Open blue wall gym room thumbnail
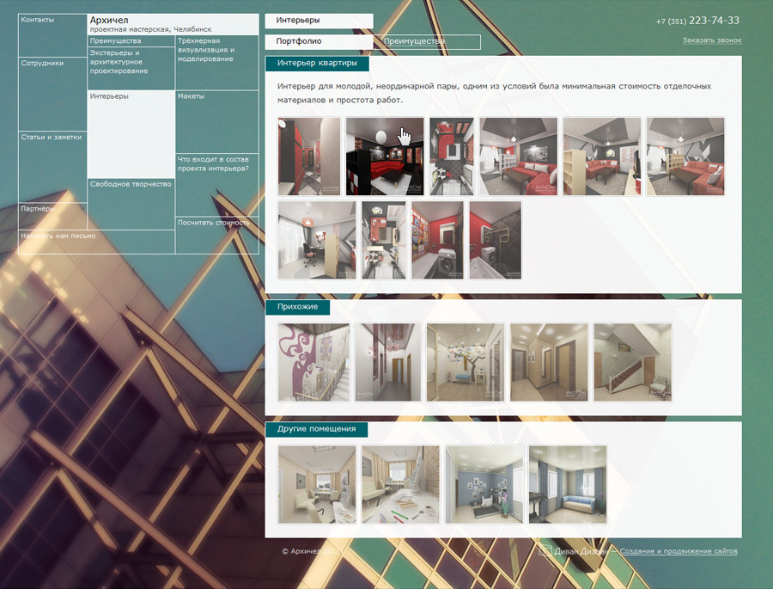The image size is (773, 589). click(484, 484)
